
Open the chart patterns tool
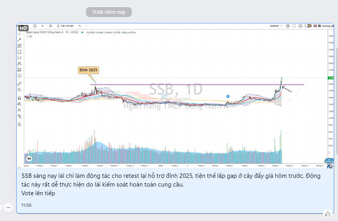pos(20,64)
